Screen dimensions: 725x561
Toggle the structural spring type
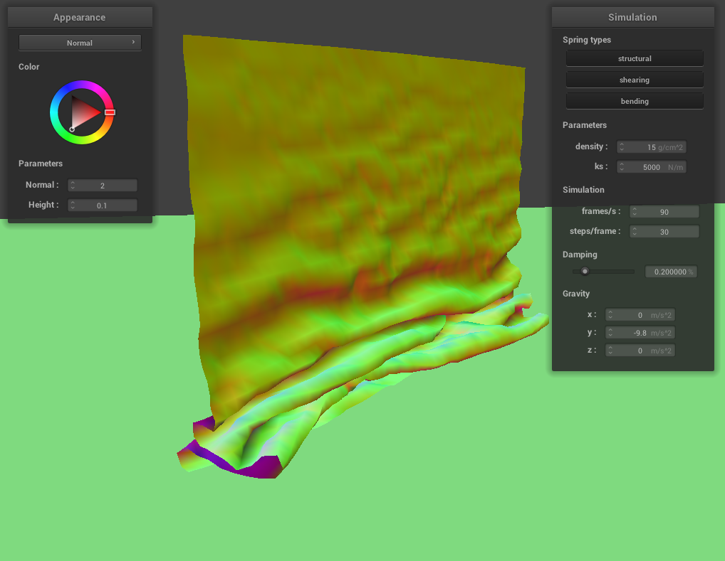click(635, 58)
